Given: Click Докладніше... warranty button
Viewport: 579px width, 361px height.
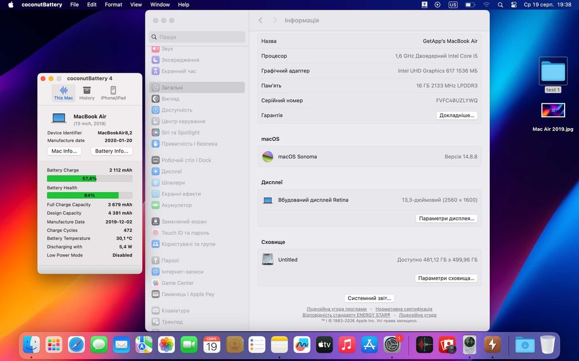Looking at the screenshot, I should tap(457, 116).
